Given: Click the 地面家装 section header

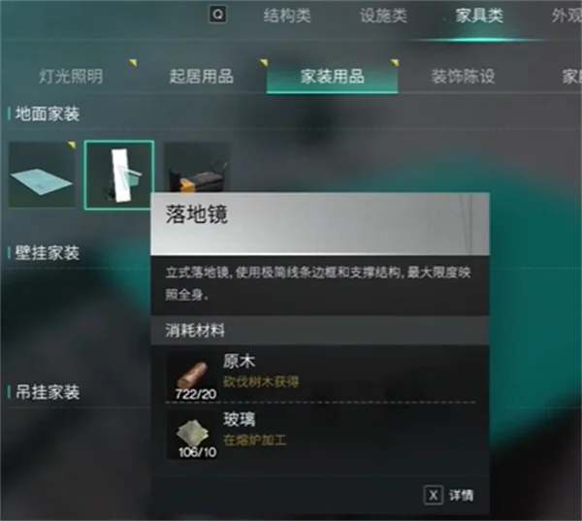Looking at the screenshot, I should tap(48, 114).
